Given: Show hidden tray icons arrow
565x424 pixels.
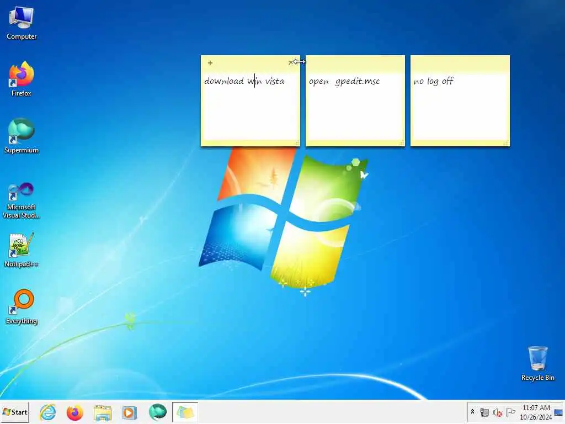Looking at the screenshot, I should point(472,412).
